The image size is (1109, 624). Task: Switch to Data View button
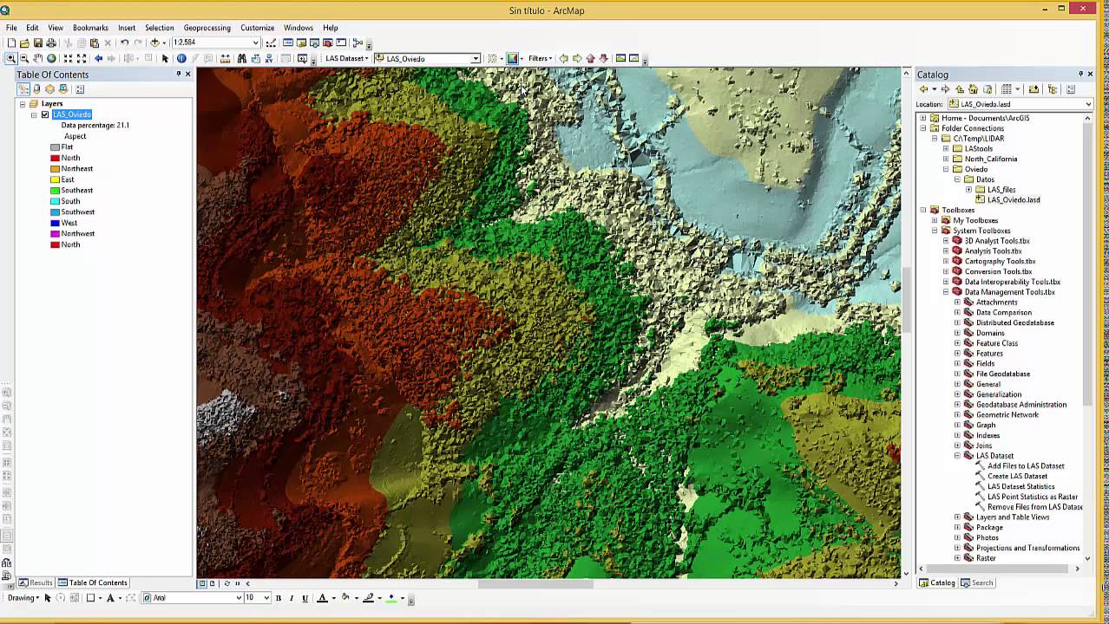(x=201, y=583)
